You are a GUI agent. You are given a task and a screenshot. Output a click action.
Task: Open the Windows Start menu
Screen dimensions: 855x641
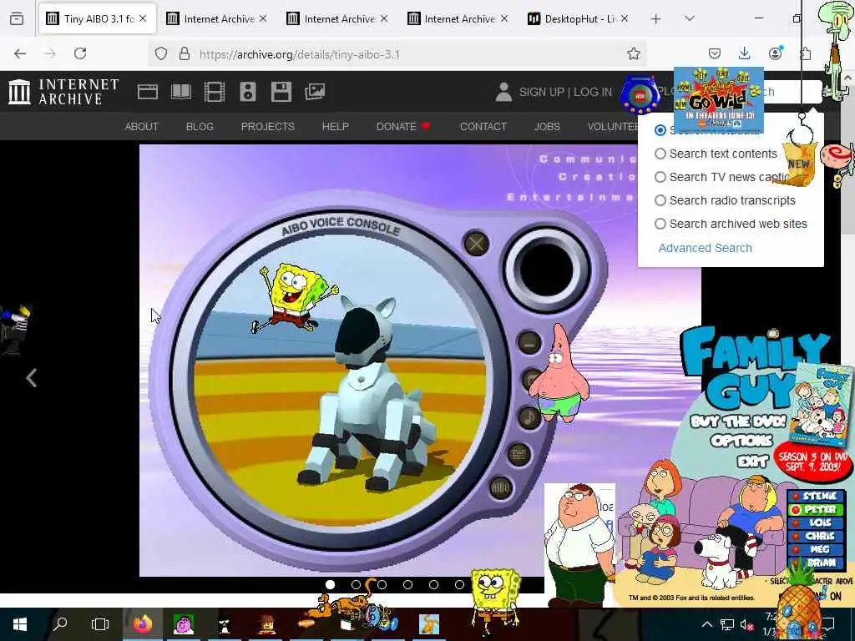20,623
